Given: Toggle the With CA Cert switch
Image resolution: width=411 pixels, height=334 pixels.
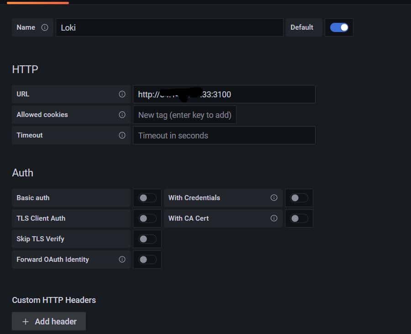Looking at the screenshot, I should pyautogui.click(x=299, y=218).
